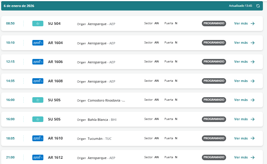267x164 pixels.
Task: Click airline logo on the Bahía Blanca flight
Action: 38,119
